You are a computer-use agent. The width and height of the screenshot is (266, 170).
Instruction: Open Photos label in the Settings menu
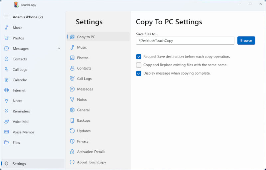point(83,58)
